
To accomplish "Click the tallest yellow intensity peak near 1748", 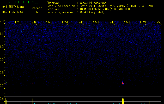I will 123,100.
